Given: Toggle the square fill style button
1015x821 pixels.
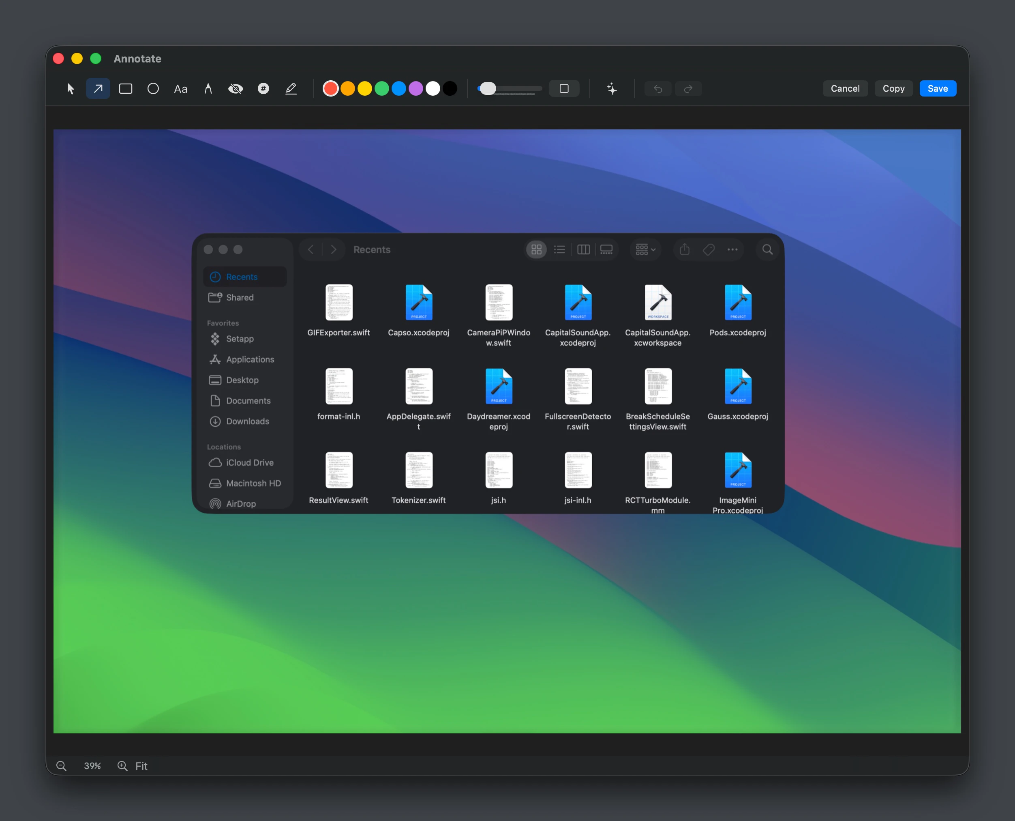Looking at the screenshot, I should [x=564, y=88].
